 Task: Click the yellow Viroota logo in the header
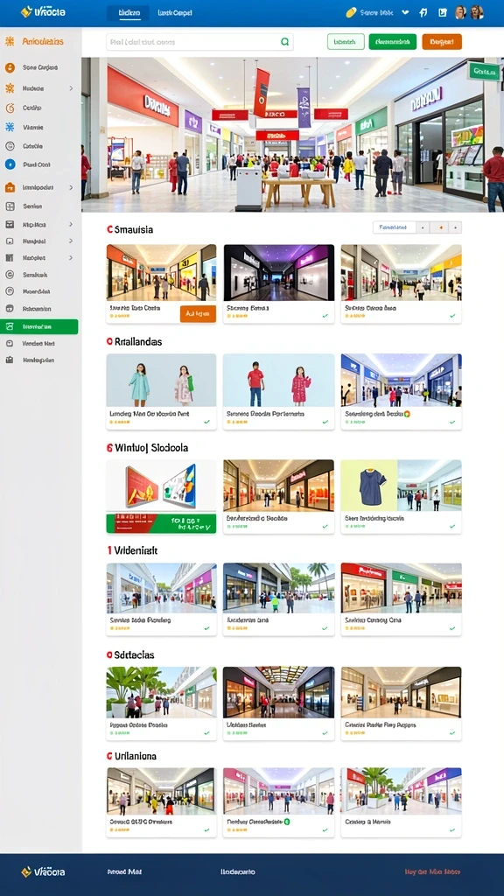(x=43, y=11)
